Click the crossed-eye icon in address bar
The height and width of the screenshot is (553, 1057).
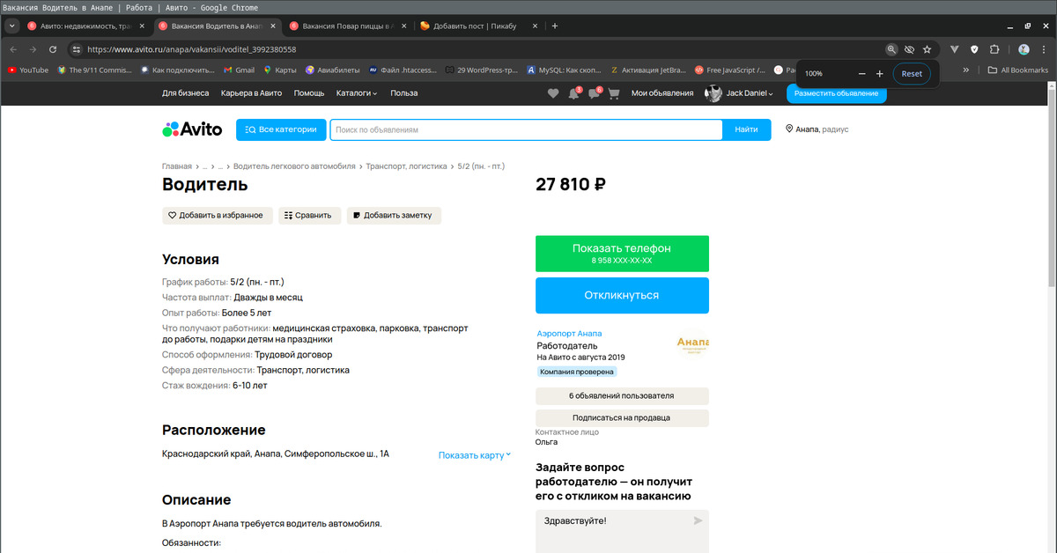tap(909, 49)
